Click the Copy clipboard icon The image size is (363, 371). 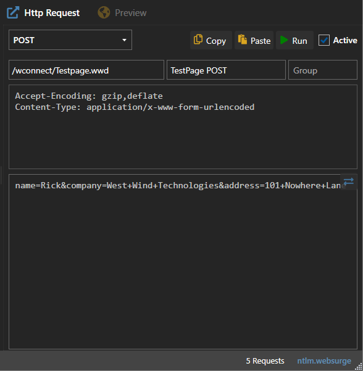point(198,40)
